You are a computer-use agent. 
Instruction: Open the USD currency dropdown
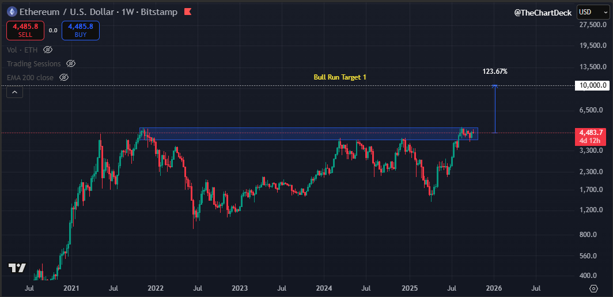(593, 12)
